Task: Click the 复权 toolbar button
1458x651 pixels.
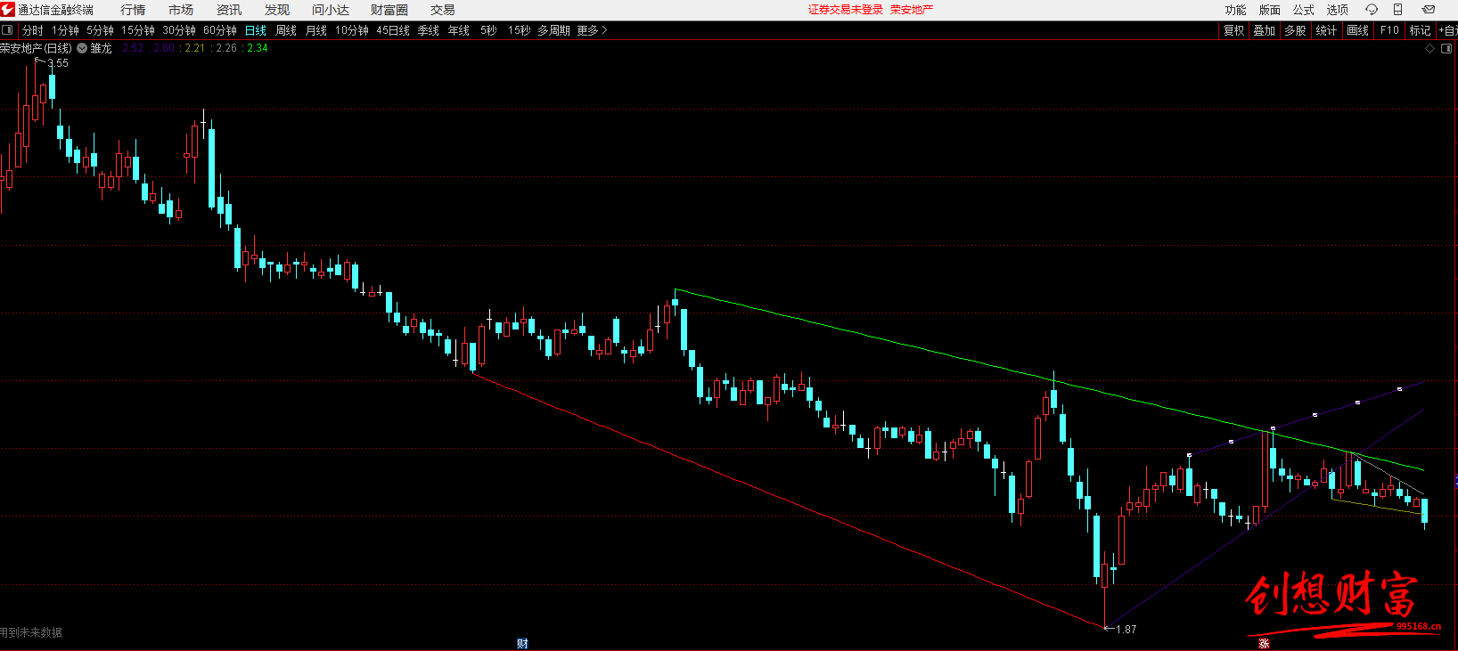Action: point(1233,30)
